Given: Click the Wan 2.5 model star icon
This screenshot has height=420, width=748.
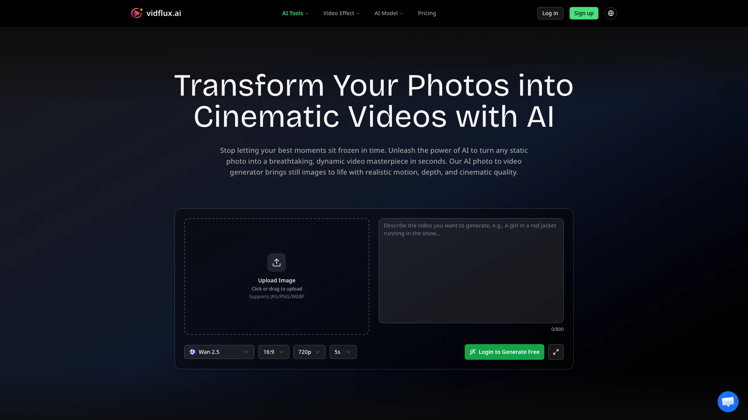Looking at the screenshot, I should pos(192,352).
